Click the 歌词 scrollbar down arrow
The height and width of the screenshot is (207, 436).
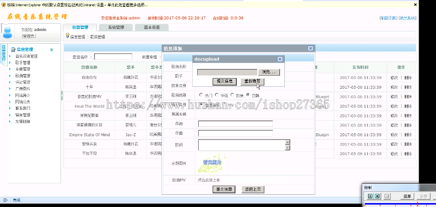coord(288,148)
